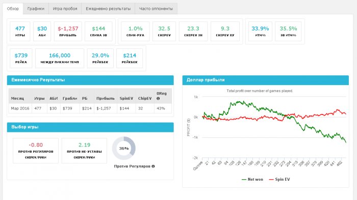This screenshot has width=357, height=200.
Task: Go to Ежедневно результаты tab
Action: coord(108,9)
